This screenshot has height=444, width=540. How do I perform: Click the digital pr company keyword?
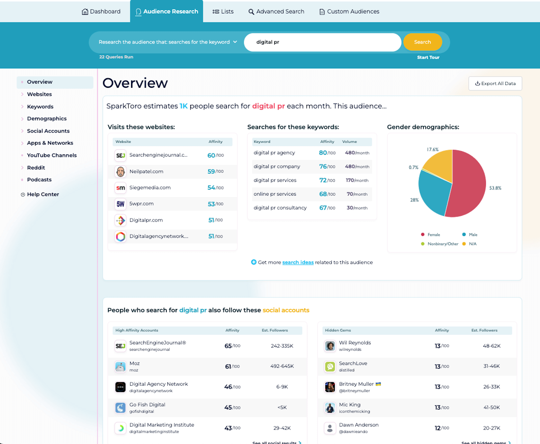[277, 167]
